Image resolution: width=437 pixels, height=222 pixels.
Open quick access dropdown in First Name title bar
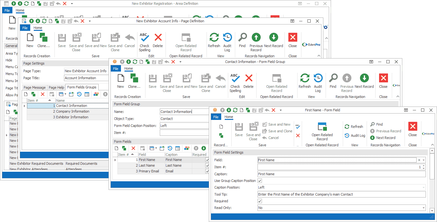(x=281, y=110)
